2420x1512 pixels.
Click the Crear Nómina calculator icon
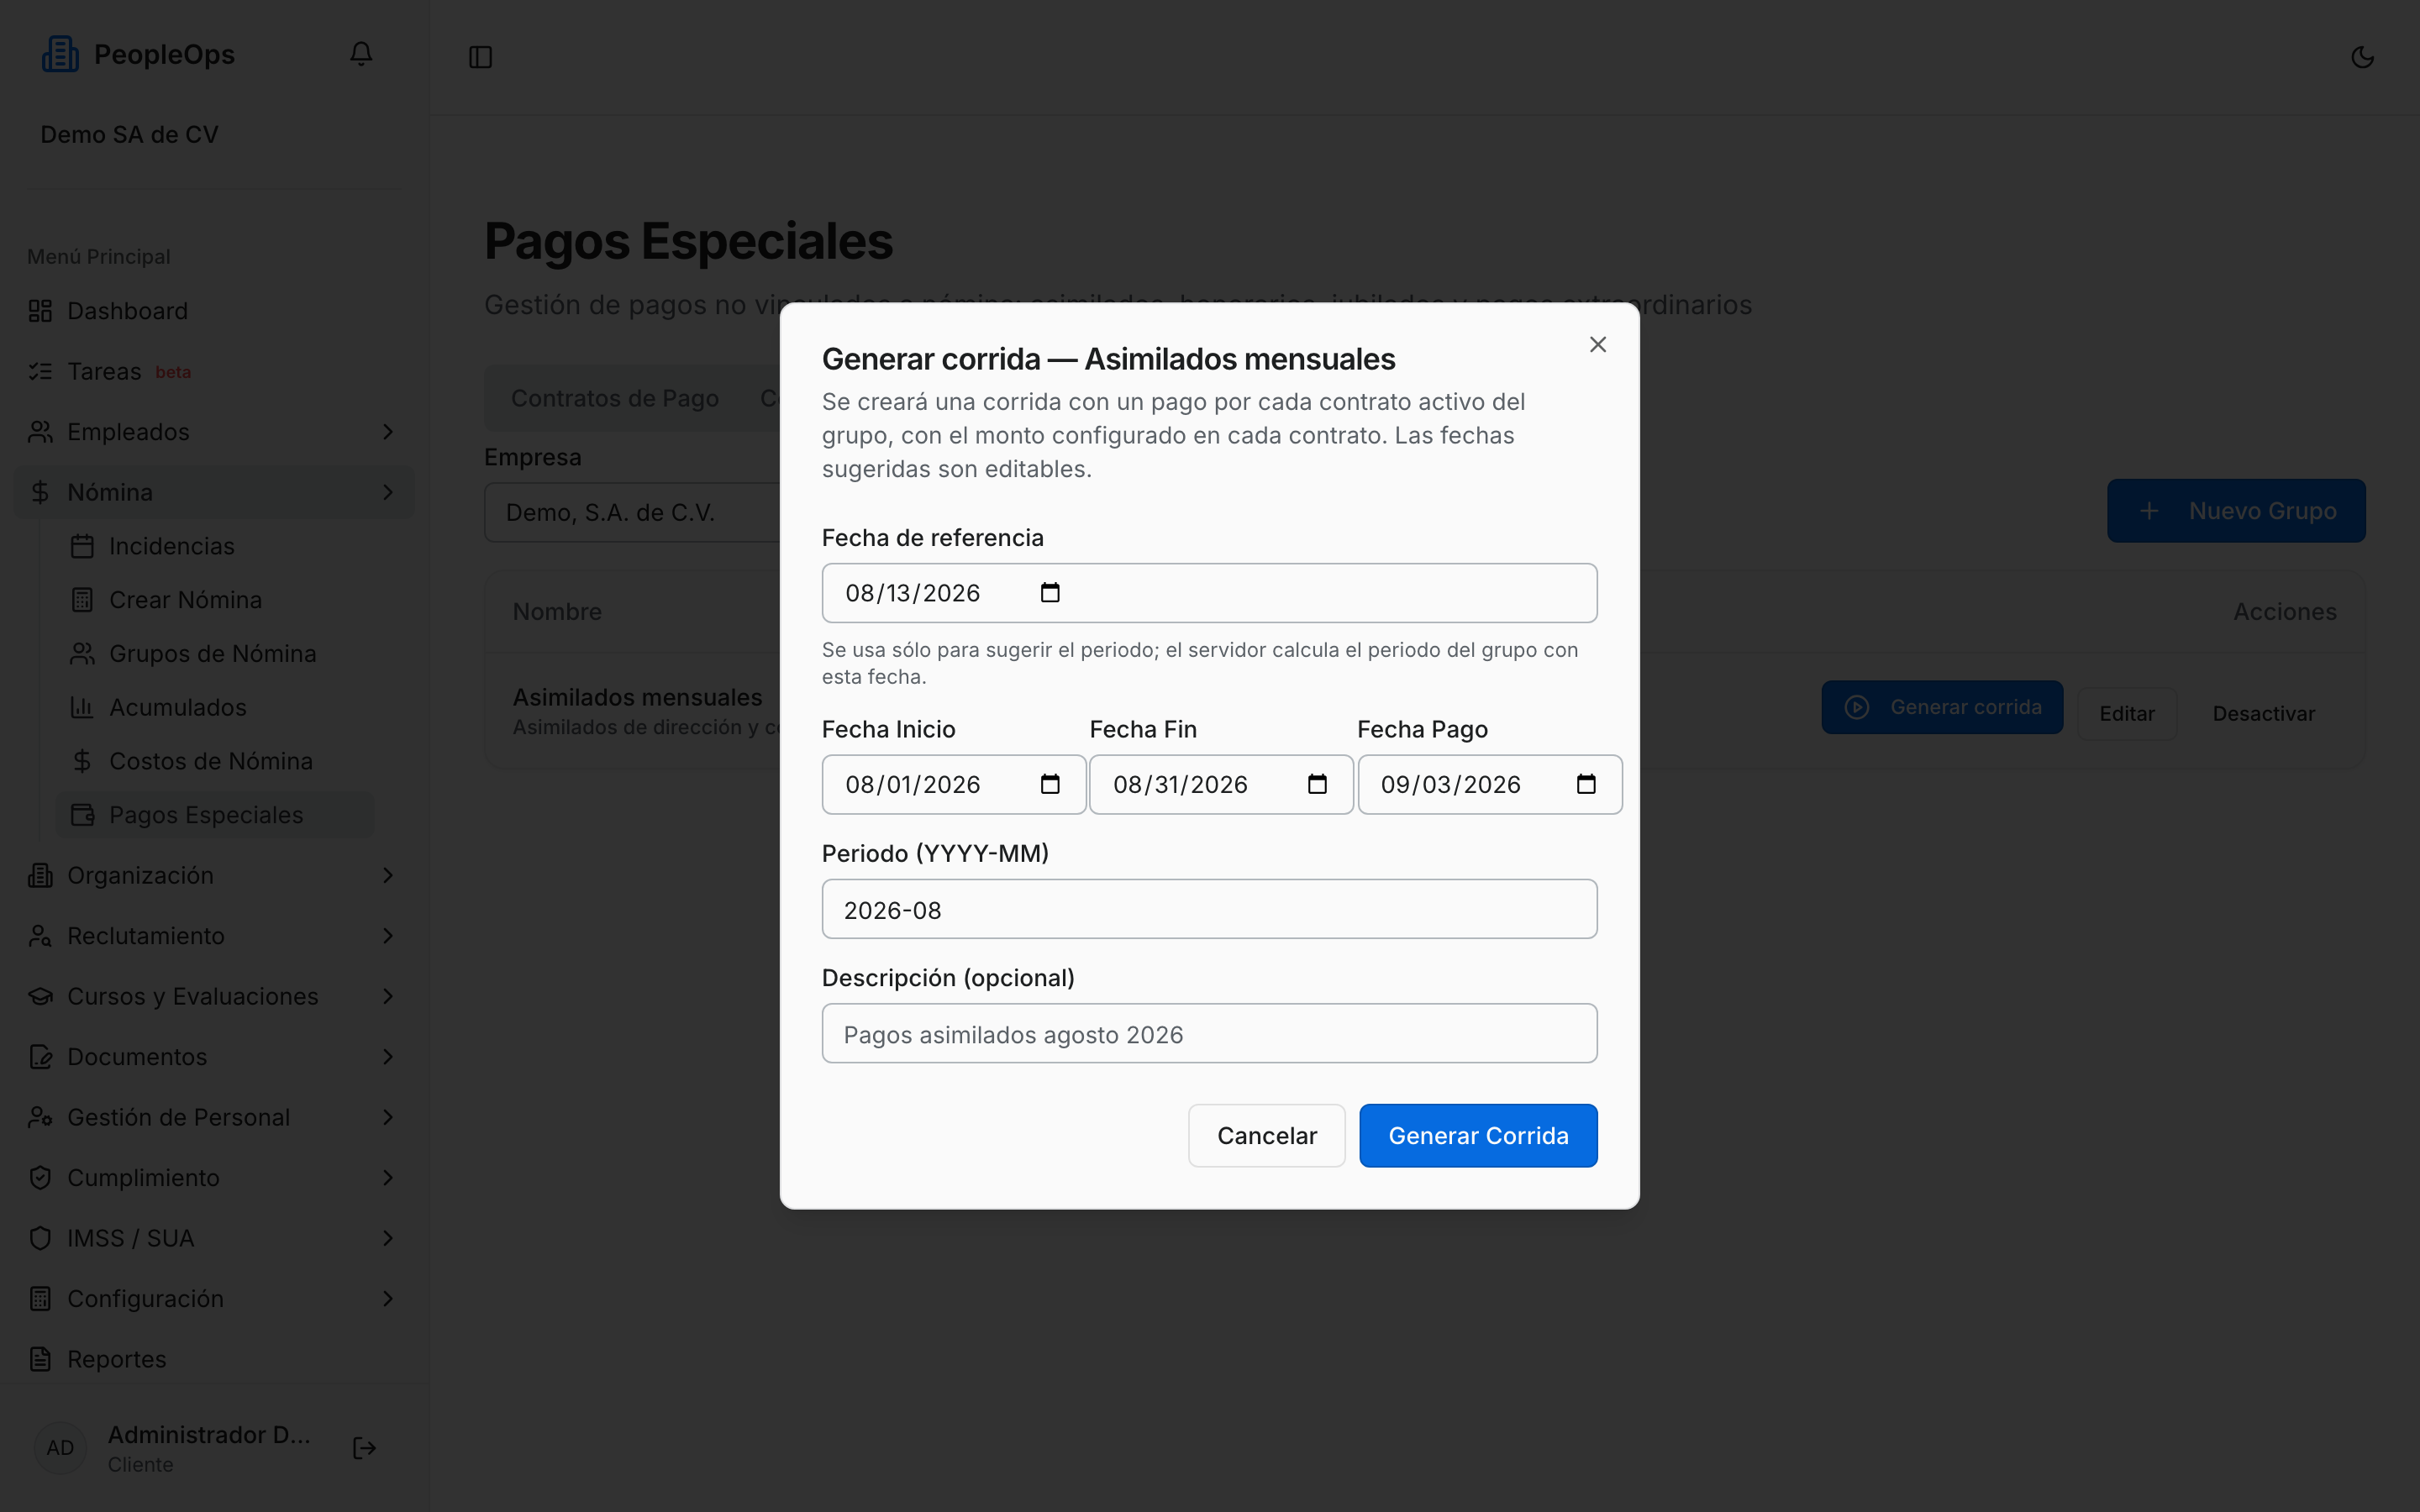[82, 600]
